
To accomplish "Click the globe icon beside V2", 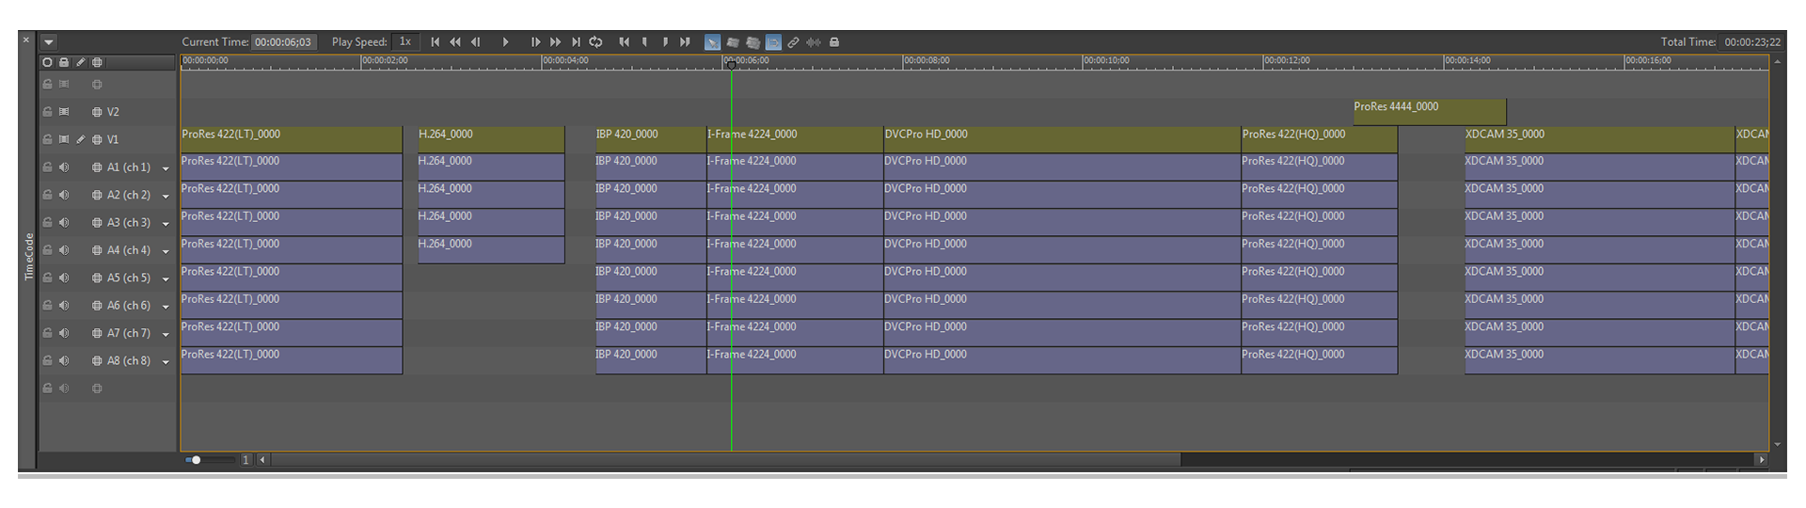I will click(x=97, y=112).
